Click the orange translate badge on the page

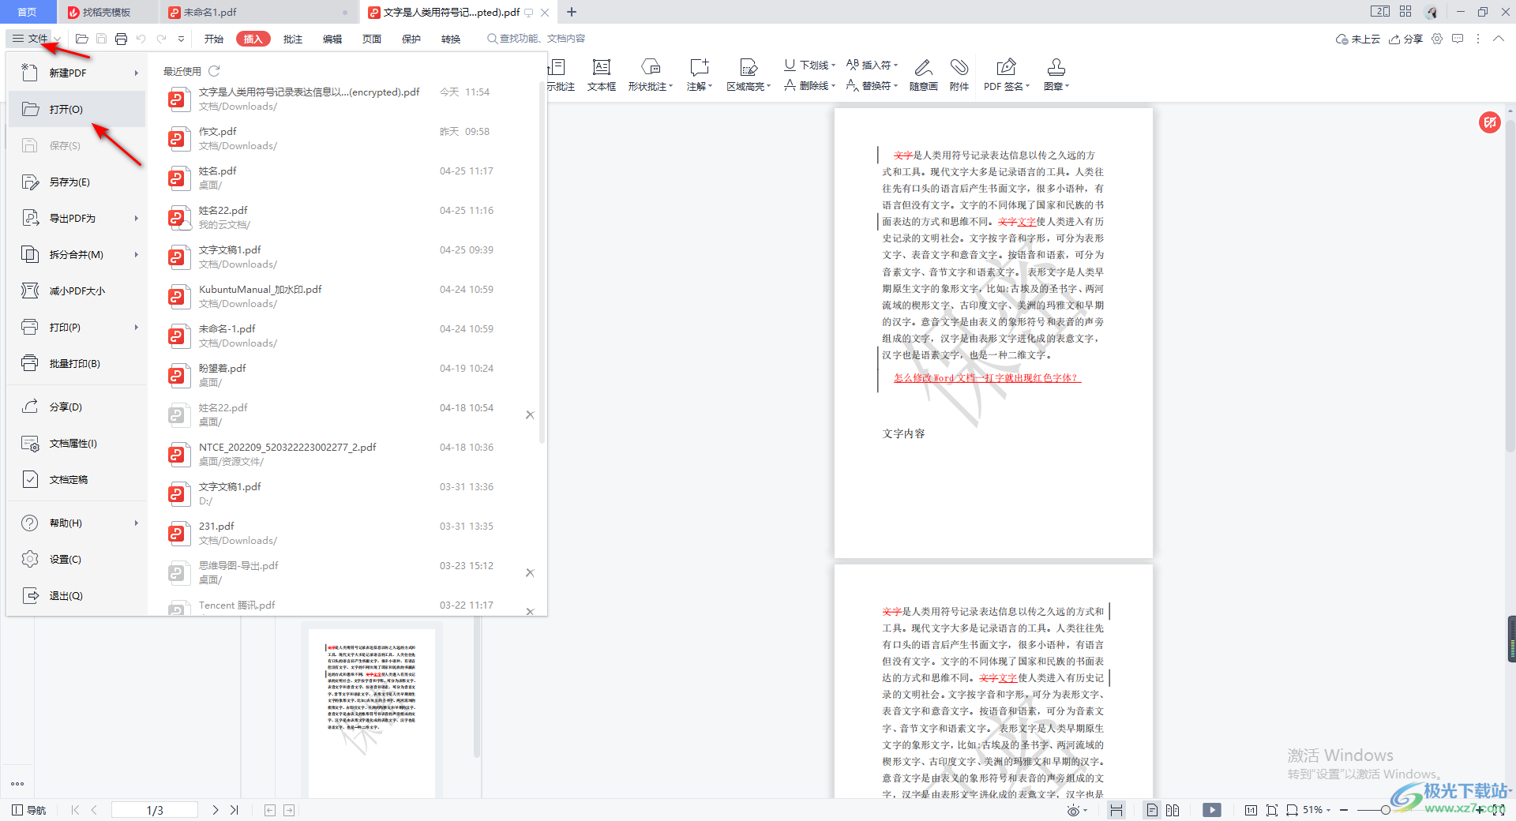pyautogui.click(x=1489, y=122)
